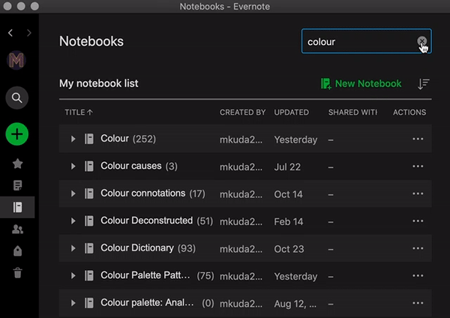Open Shortcuts star in sidebar

click(17, 163)
